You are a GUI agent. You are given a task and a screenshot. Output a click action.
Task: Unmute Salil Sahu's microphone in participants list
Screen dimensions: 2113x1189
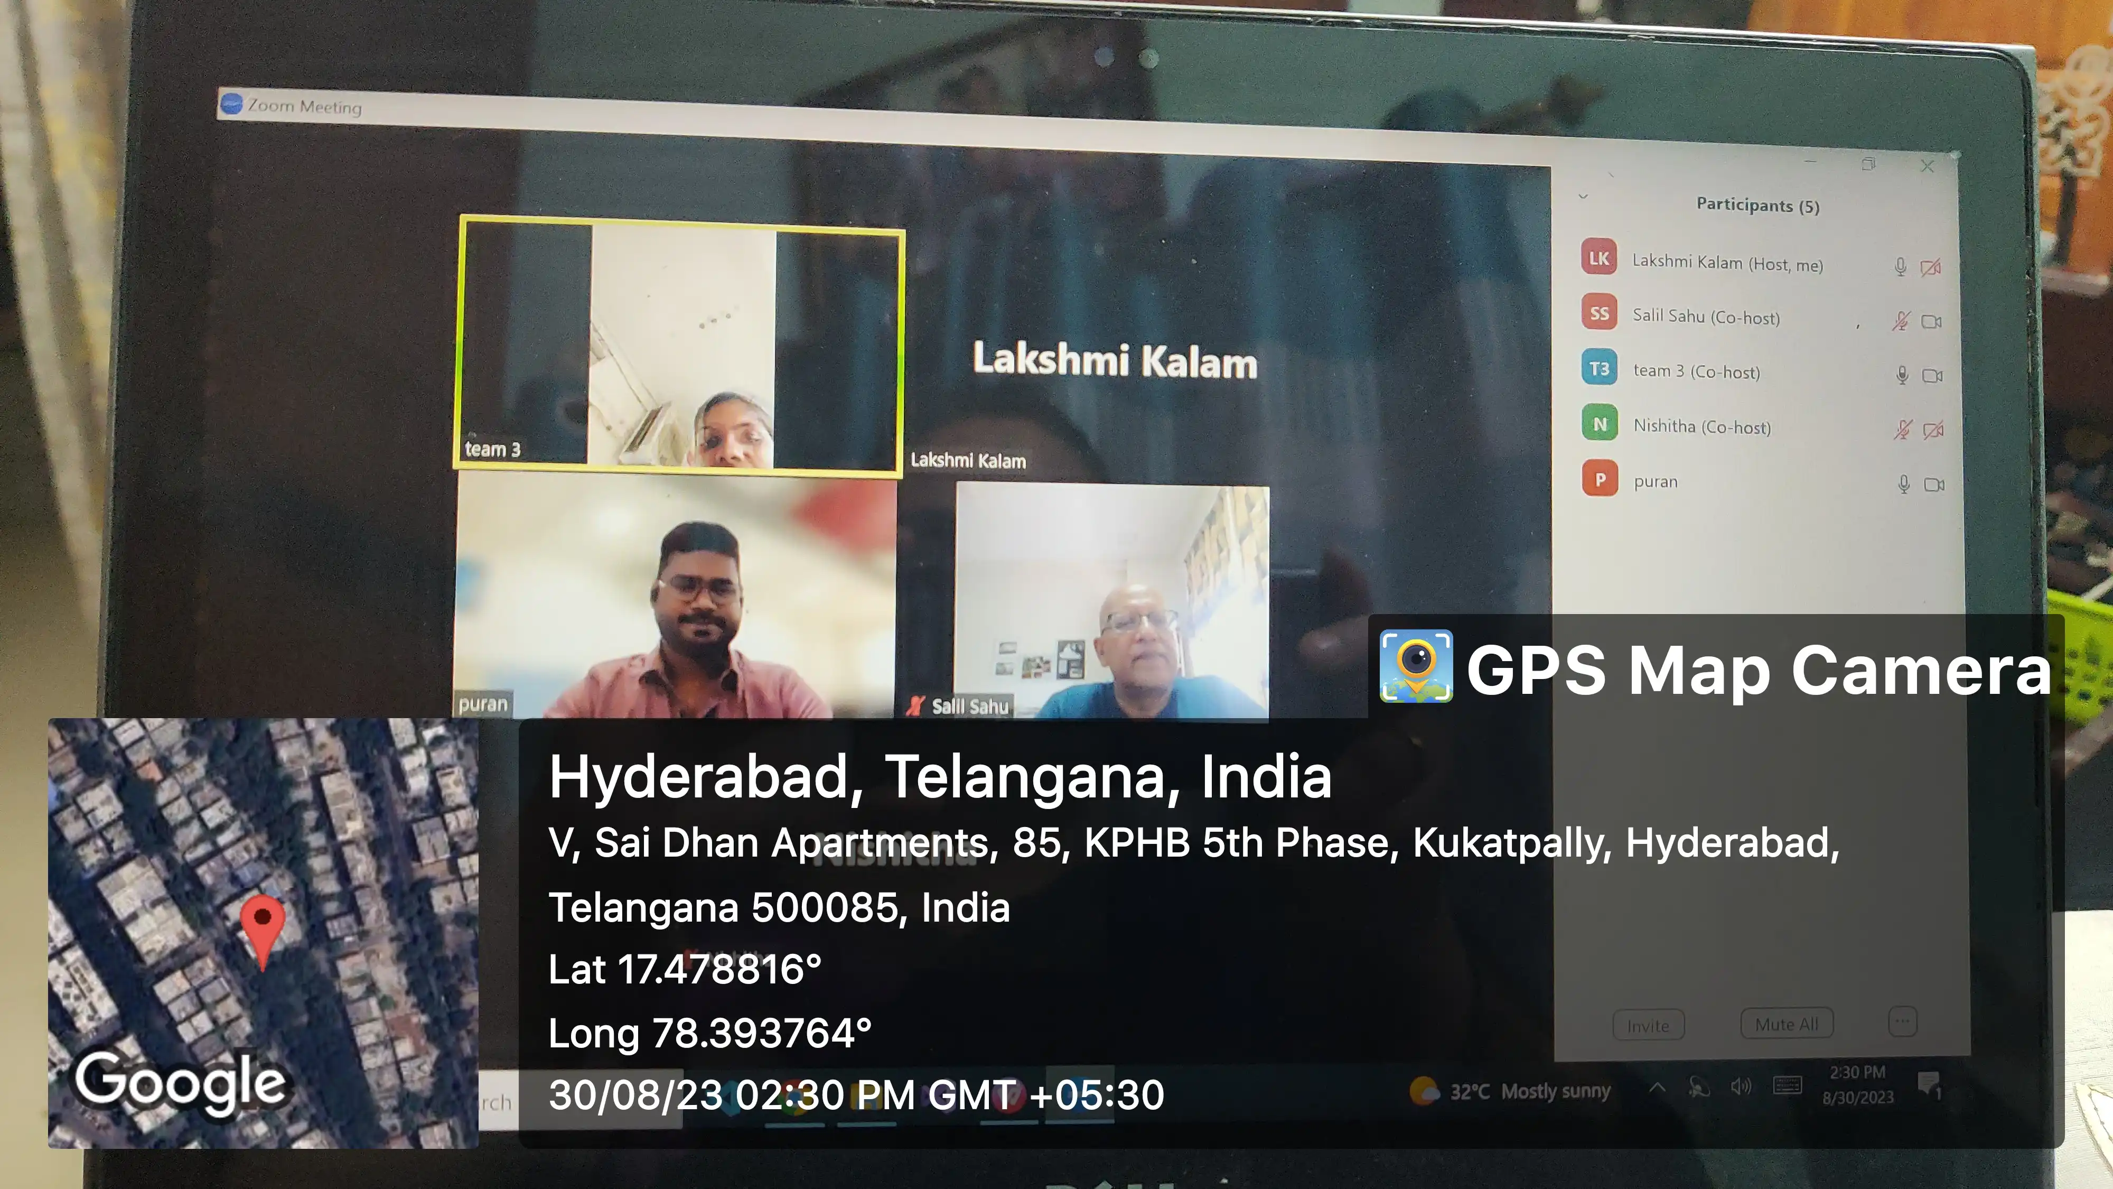click(x=1901, y=321)
